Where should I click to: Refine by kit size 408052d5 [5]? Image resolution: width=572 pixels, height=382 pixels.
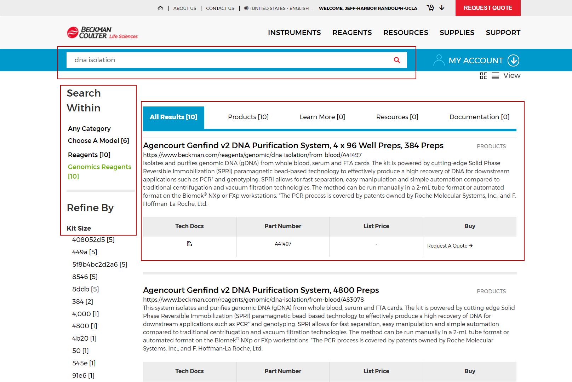click(x=93, y=240)
